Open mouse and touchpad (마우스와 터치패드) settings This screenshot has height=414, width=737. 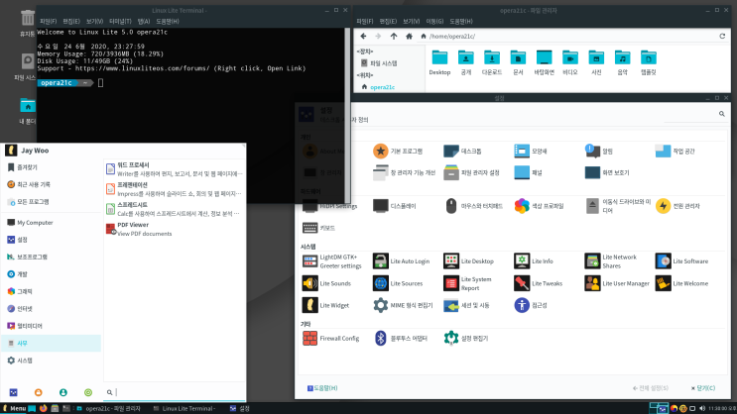[x=473, y=206]
